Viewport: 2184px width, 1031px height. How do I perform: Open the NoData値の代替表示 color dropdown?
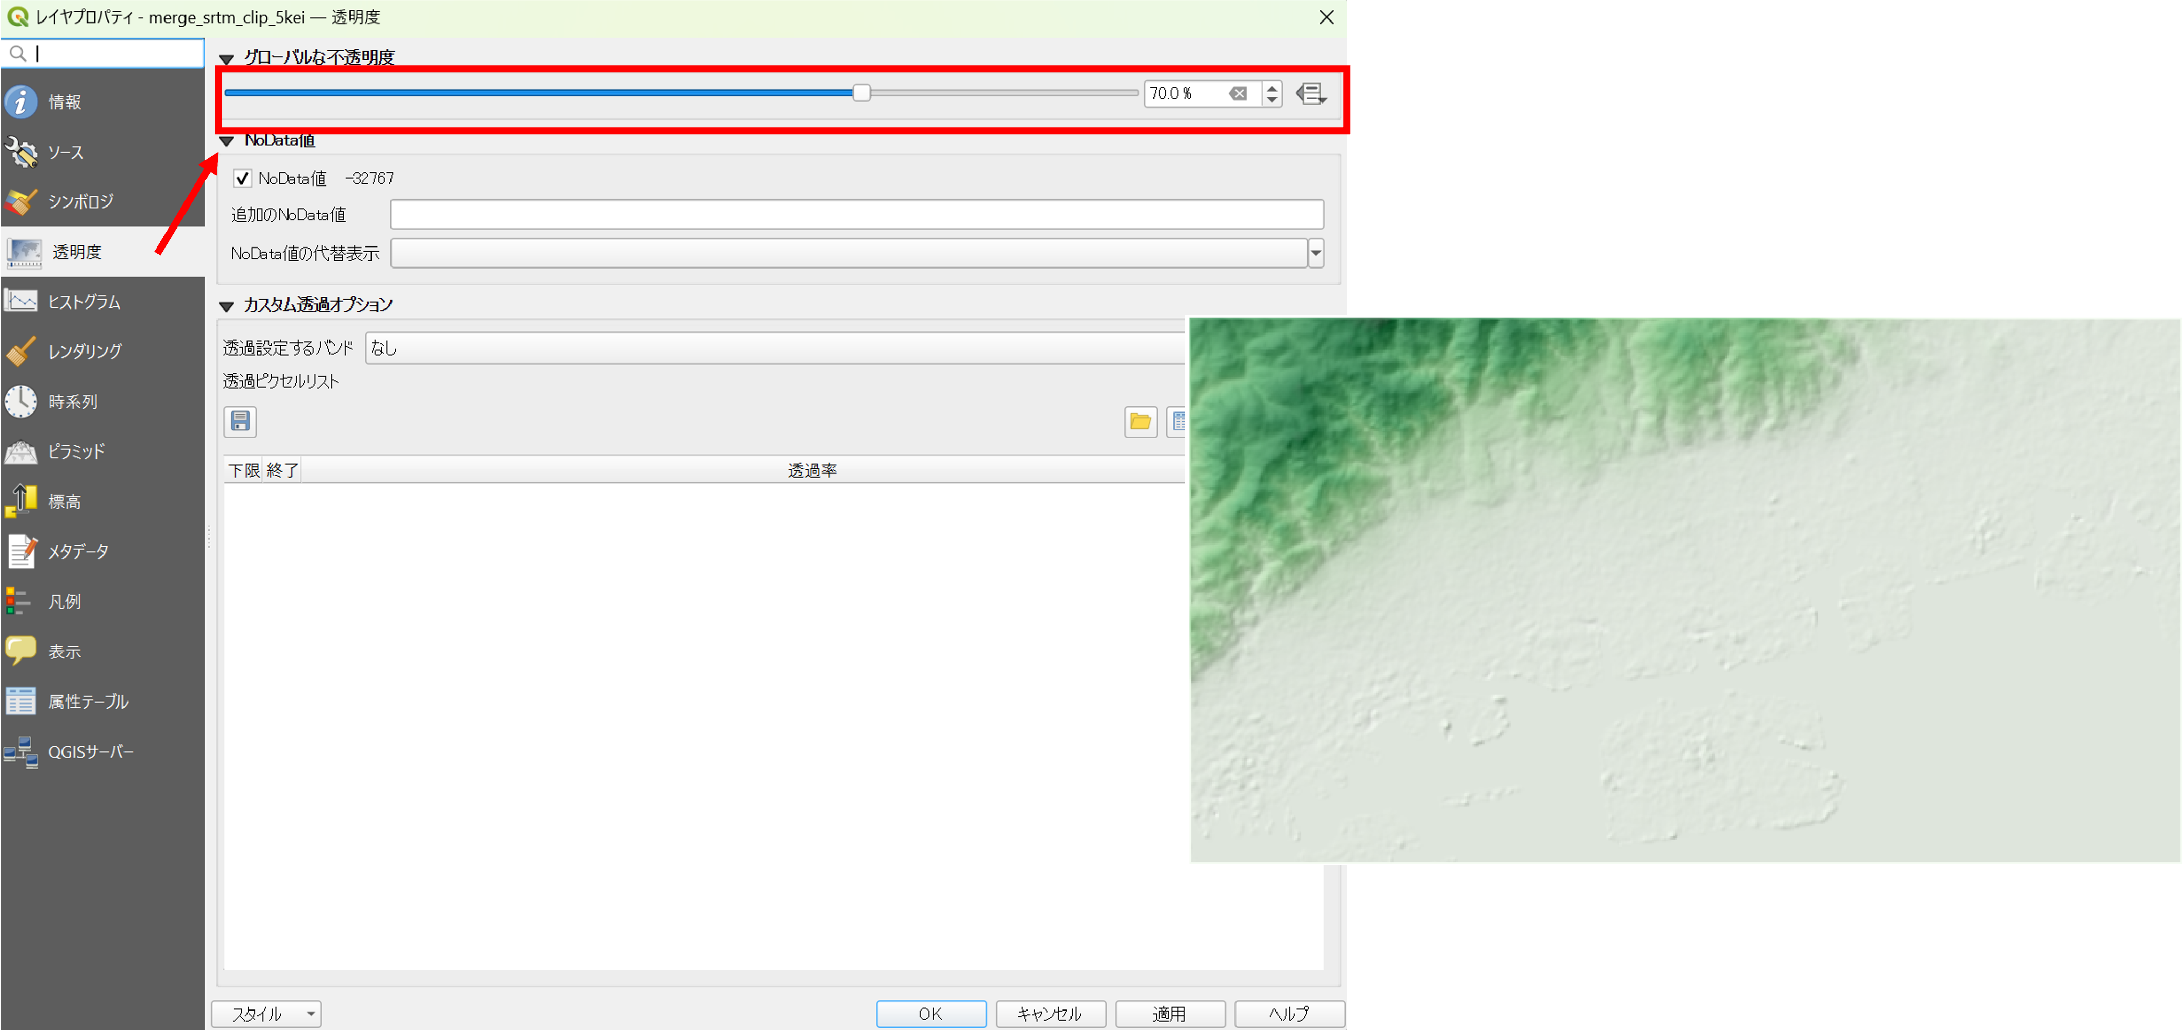(1316, 253)
